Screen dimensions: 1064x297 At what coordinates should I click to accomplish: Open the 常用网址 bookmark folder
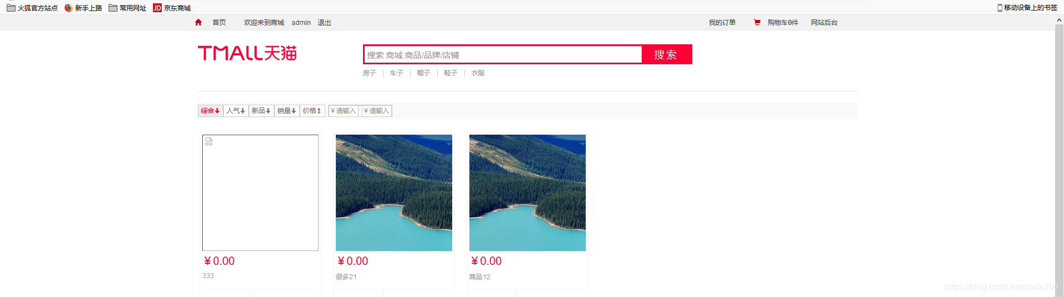[x=127, y=8]
